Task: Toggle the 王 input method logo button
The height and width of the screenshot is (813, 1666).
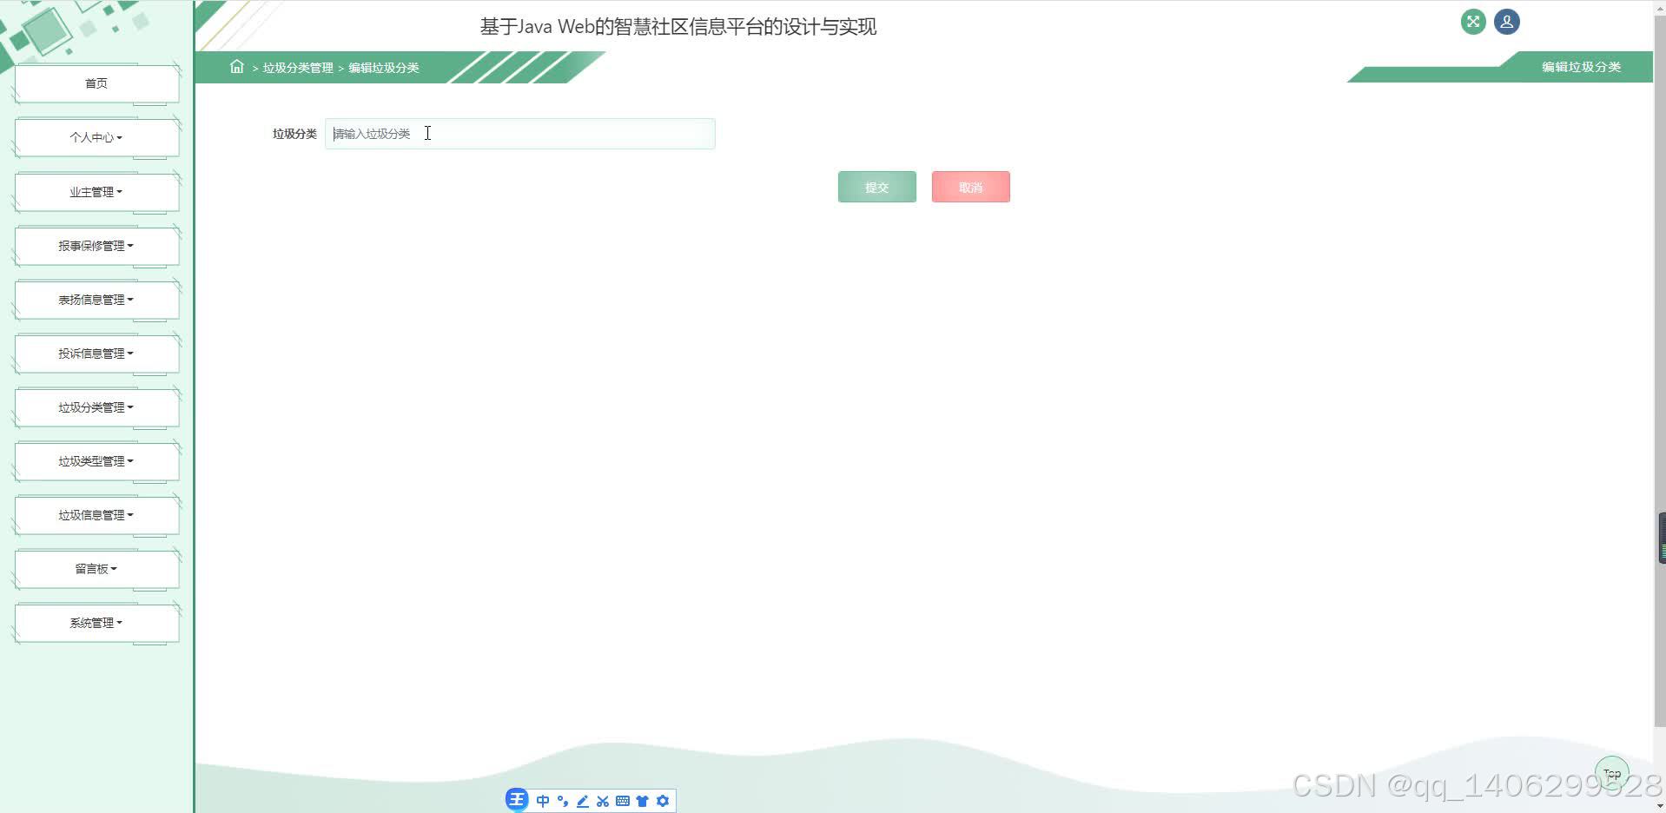Action: click(x=517, y=799)
